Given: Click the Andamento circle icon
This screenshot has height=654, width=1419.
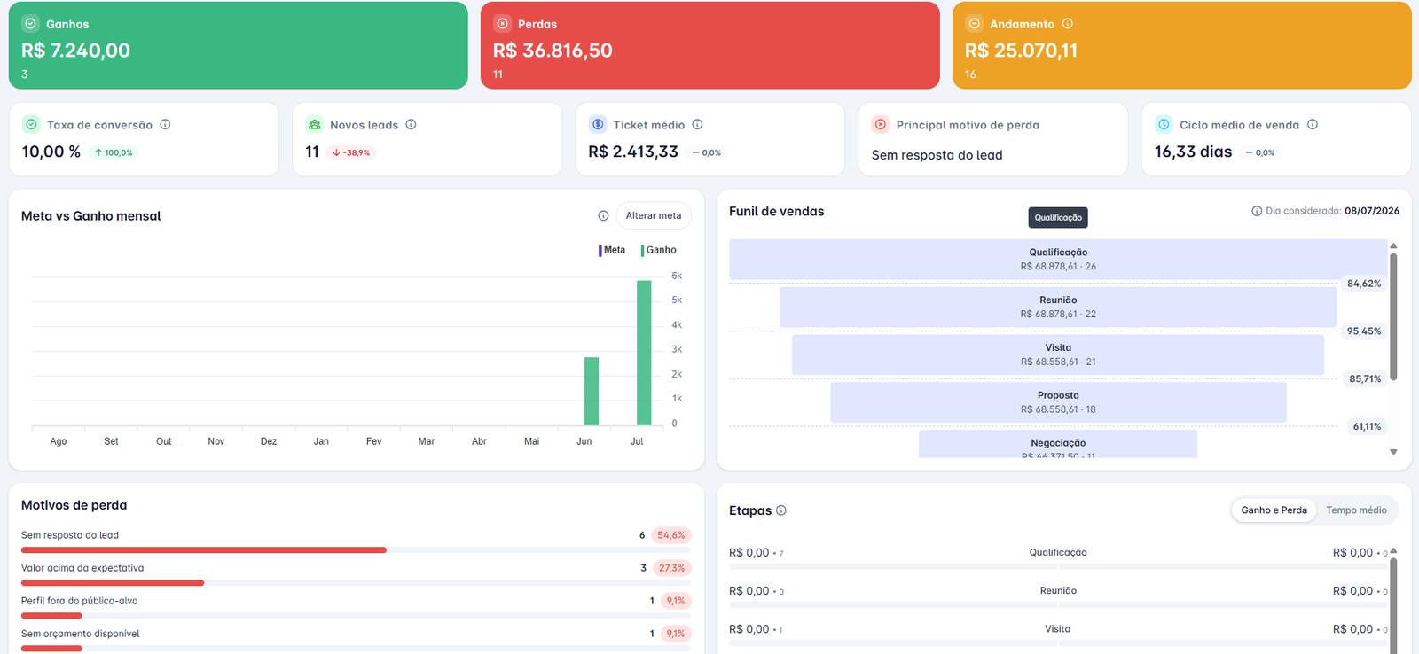Looking at the screenshot, I should (x=975, y=24).
